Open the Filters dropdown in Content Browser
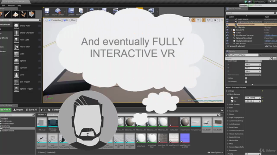 point(42,115)
